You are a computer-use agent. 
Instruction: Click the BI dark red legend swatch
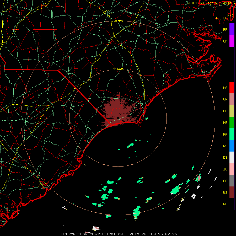pos(232,192)
